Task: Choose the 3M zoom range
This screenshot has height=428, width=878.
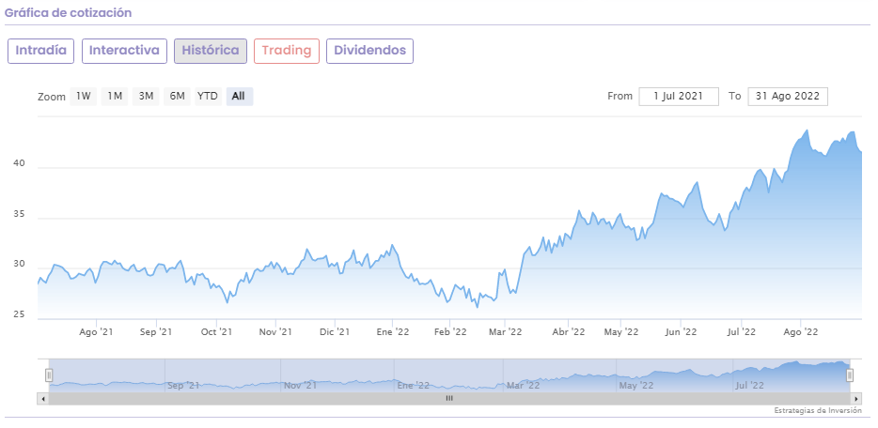Action: (x=146, y=96)
